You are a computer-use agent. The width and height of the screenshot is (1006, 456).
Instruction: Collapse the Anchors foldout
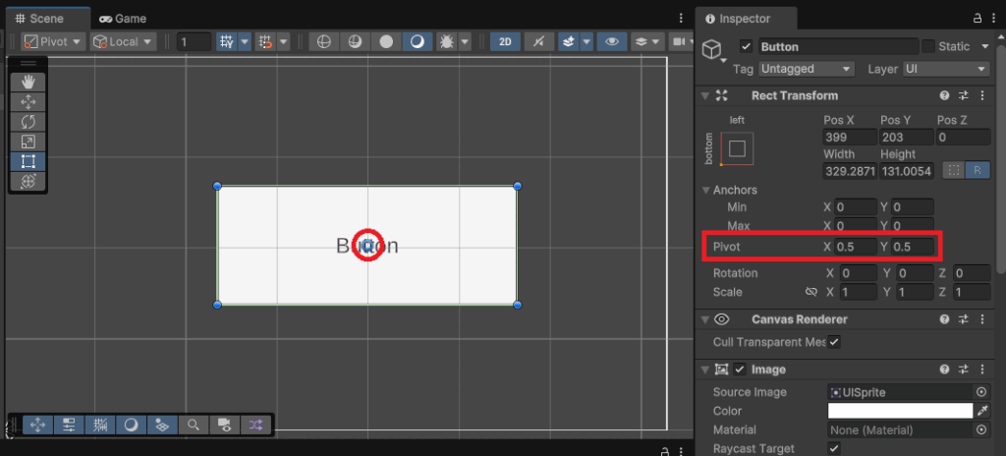click(x=706, y=190)
